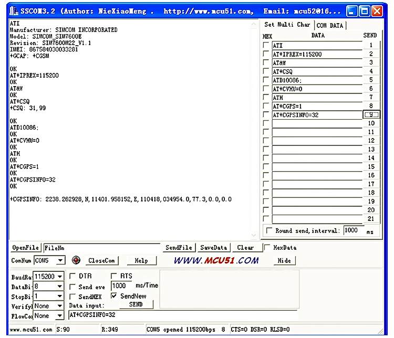The height and width of the screenshot is (338, 394).
Task: Enable the Send eve timed send checkbox
Action: (72, 287)
